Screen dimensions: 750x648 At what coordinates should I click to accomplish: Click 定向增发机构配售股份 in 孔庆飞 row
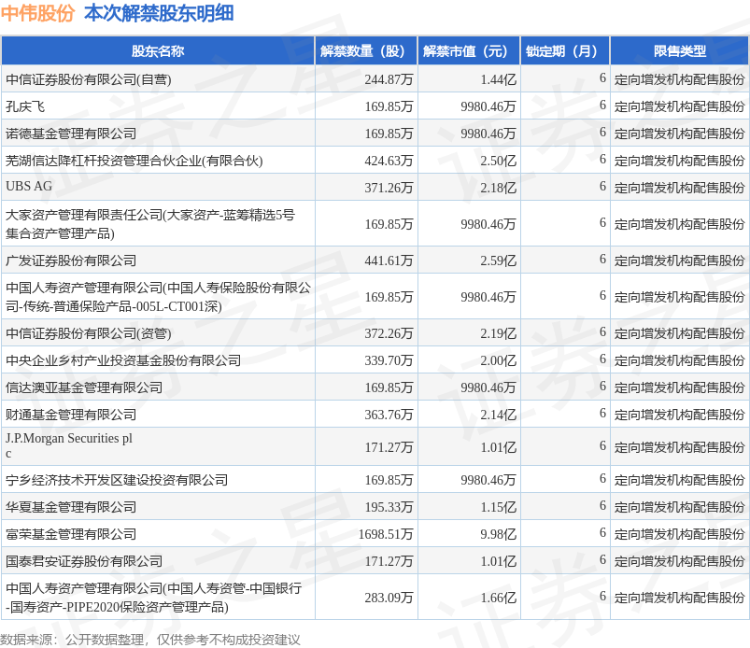point(680,106)
